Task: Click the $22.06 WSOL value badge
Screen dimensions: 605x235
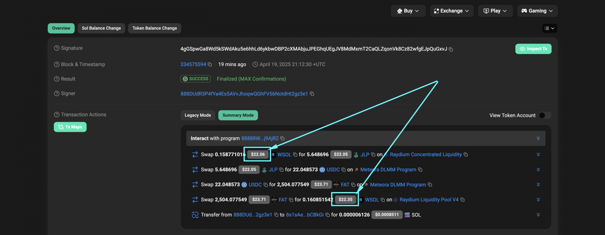Action: [258, 155]
